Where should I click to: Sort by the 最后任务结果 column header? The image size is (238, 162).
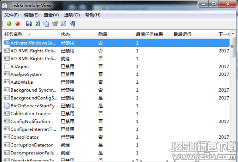point(152,34)
